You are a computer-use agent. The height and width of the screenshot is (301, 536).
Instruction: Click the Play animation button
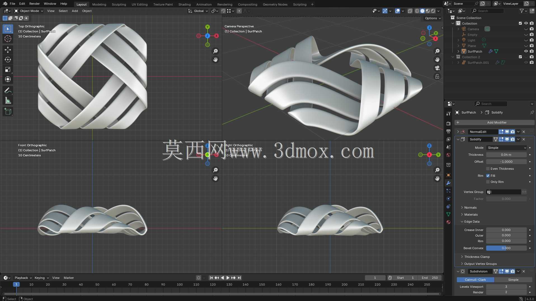tap(228, 278)
